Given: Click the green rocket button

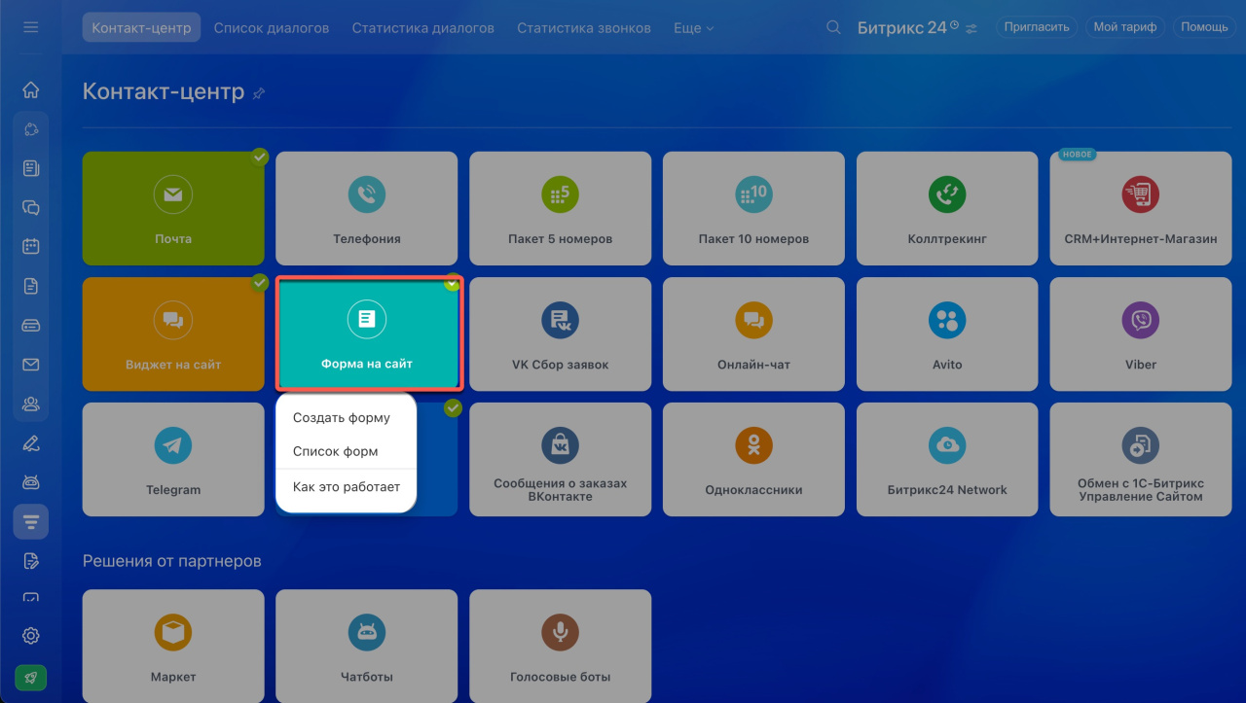Looking at the screenshot, I should 30,678.
